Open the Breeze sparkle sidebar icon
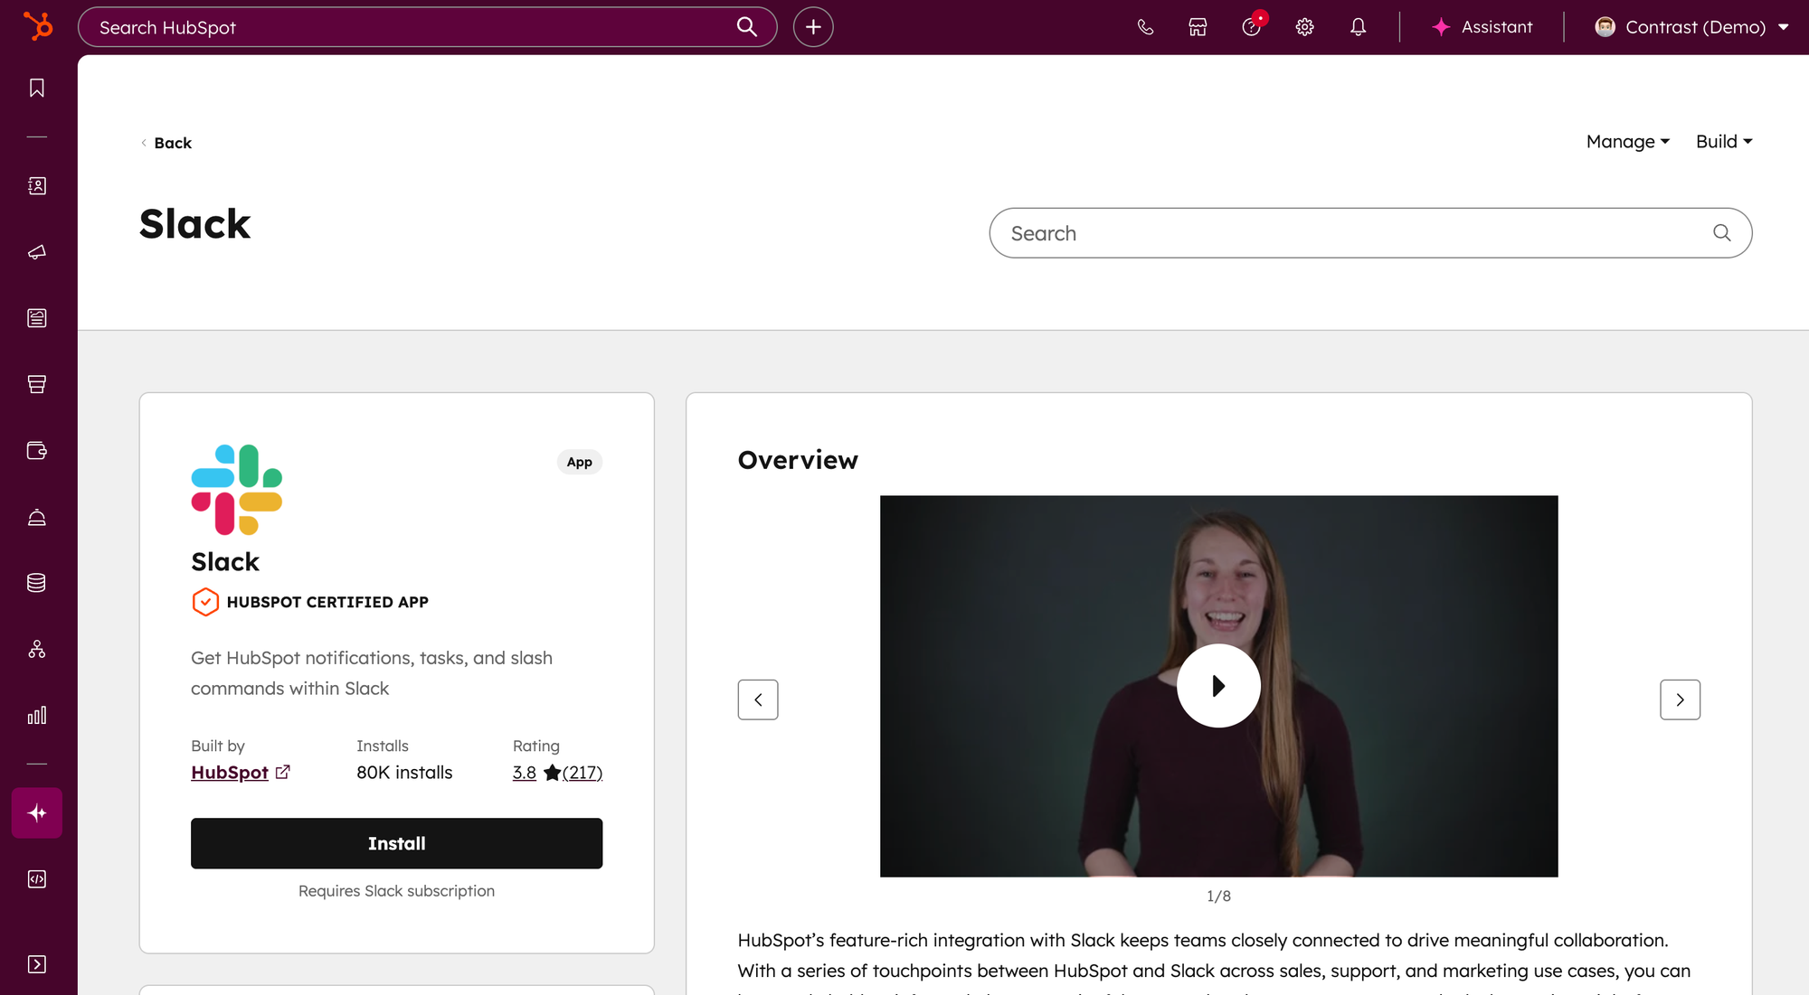Image resolution: width=1809 pixels, height=995 pixels. tap(37, 812)
